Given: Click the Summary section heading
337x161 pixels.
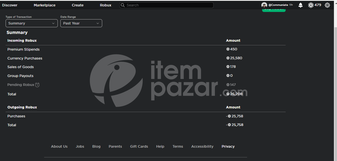Looking at the screenshot, I should (x=17, y=33).
